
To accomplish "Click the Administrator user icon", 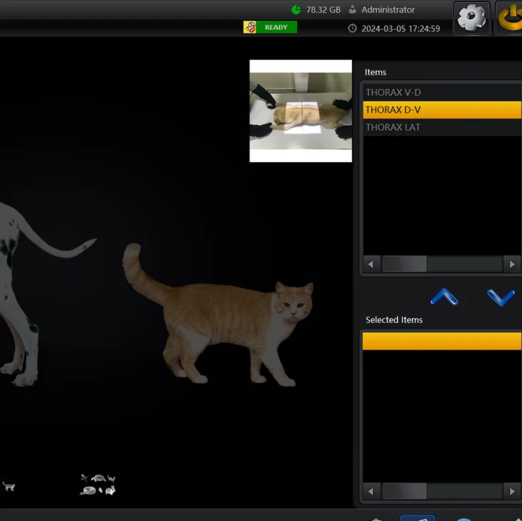I will point(352,10).
